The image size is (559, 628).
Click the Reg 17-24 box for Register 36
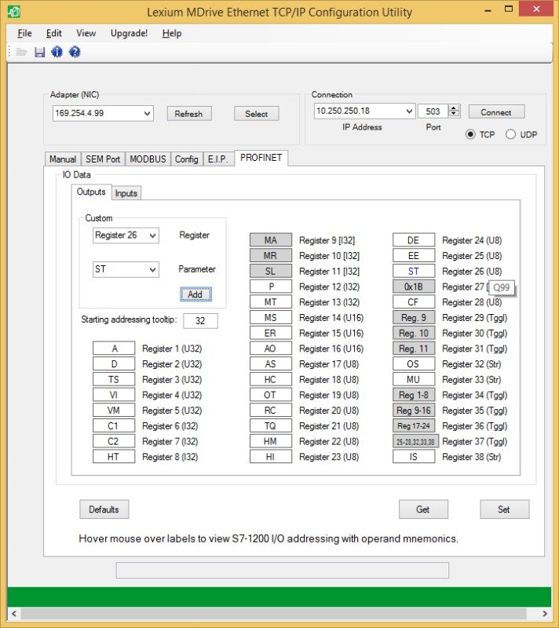pos(414,425)
